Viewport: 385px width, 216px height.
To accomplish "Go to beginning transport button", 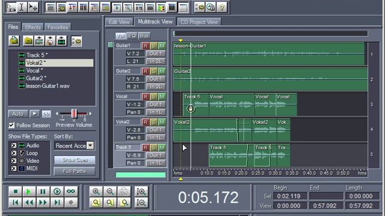I will pyautogui.click(x=15, y=203).
